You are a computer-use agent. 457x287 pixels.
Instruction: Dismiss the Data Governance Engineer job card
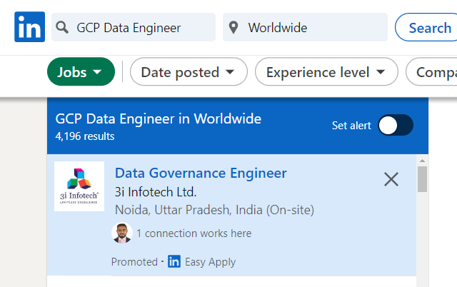[391, 179]
